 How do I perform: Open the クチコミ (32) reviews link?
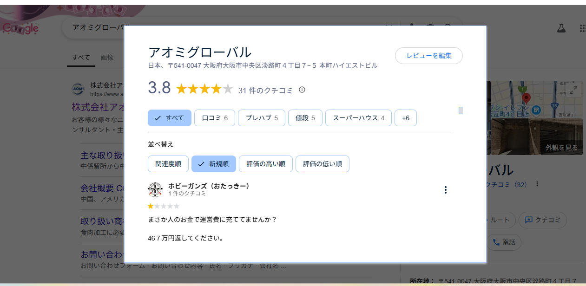[x=507, y=184]
